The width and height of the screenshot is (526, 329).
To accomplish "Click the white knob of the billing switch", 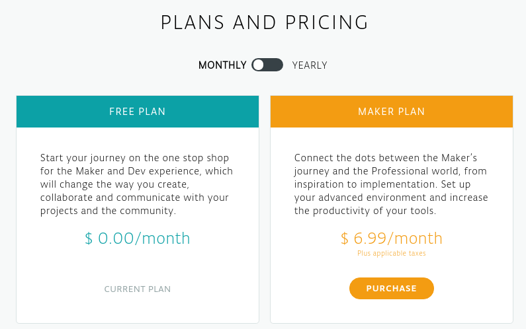I will coord(259,65).
